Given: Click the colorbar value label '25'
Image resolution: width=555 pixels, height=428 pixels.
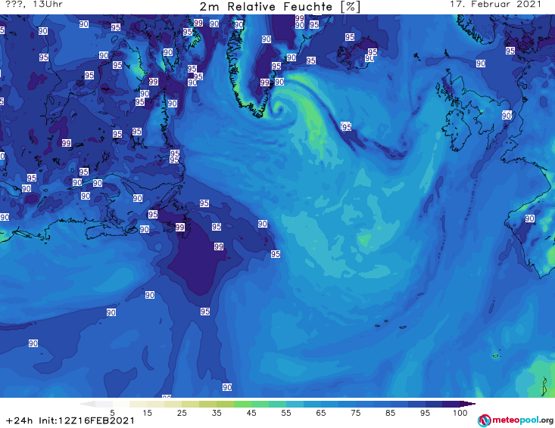Looking at the screenshot, I should 182,413.
